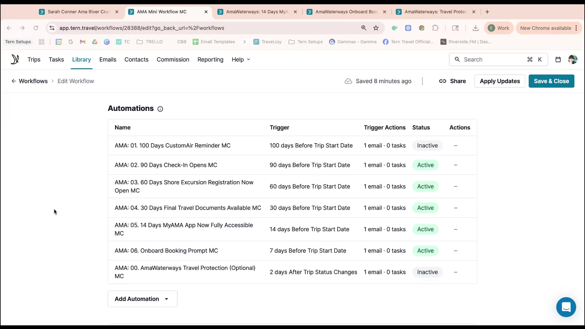Bookmark this page with the star

pos(376,28)
